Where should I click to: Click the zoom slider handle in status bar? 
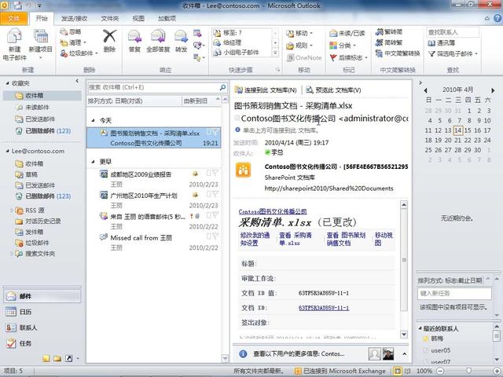click(x=468, y=372)
